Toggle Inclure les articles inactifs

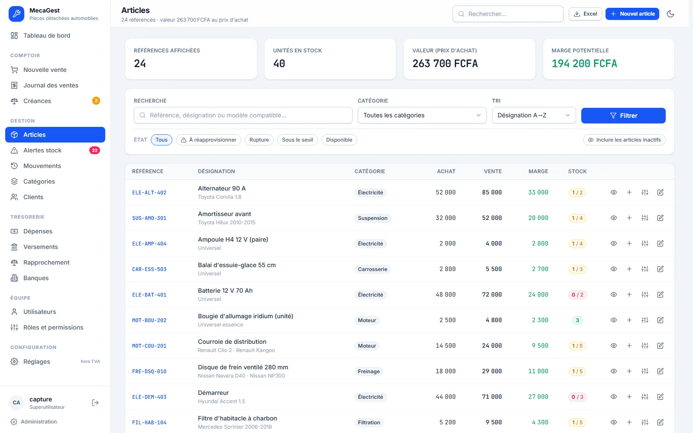[624, 140]
